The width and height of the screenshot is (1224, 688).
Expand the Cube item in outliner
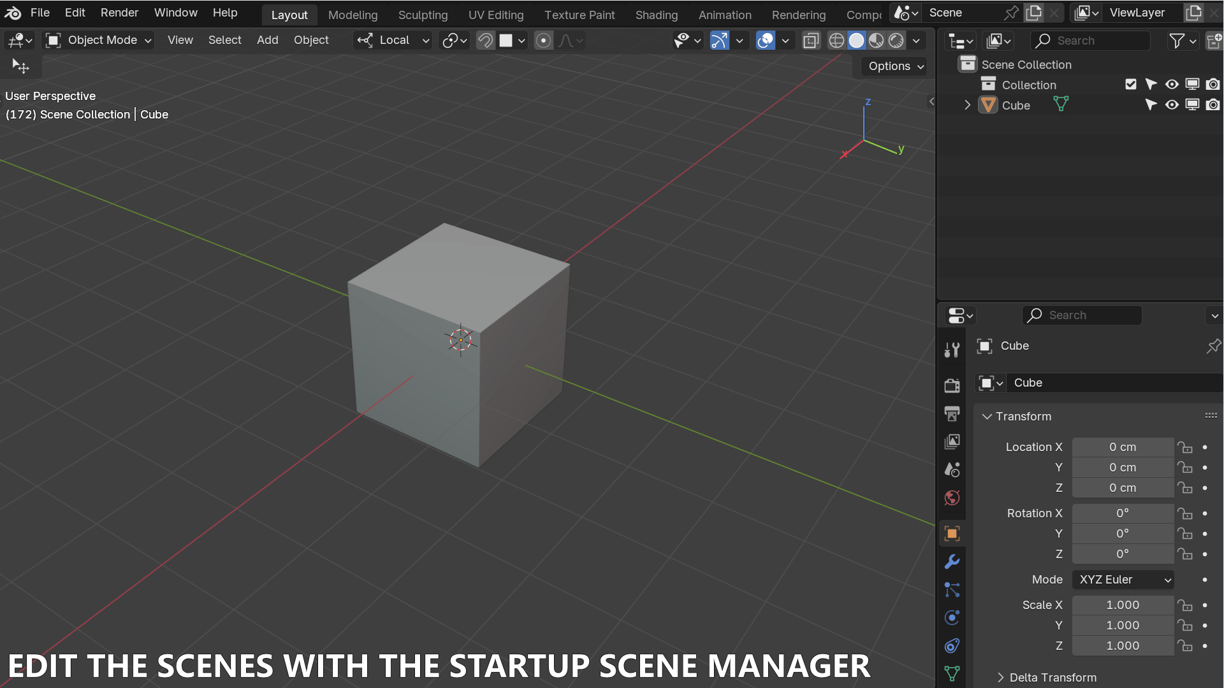pyautogui.click(x=967, y=104)
